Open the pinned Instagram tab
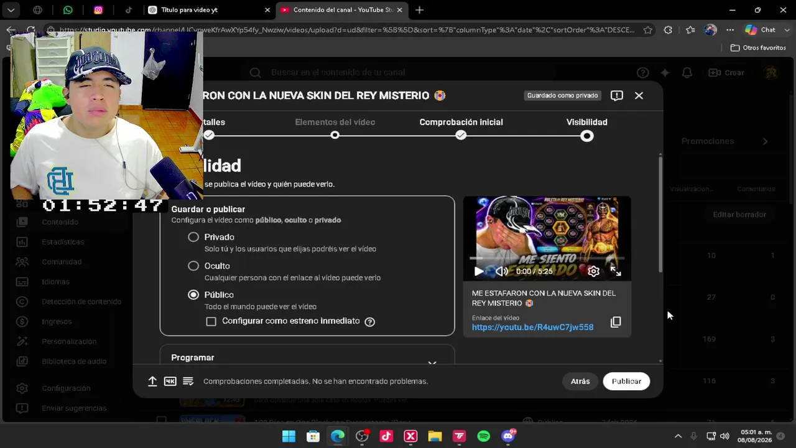The width and height of the screenshot is (796, 448). [x=98, y=10]
